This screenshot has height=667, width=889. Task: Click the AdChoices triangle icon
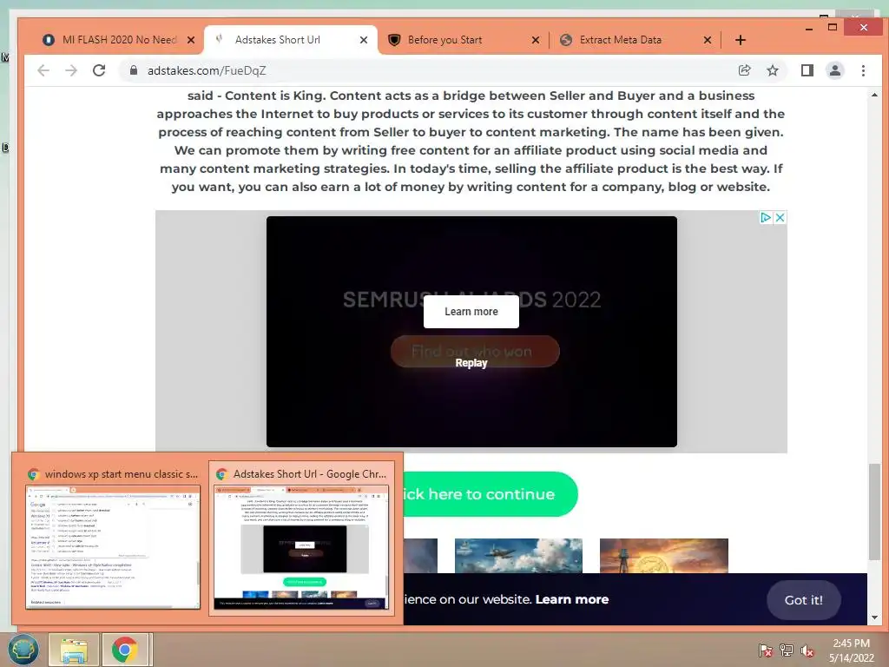tap(766, 217)
